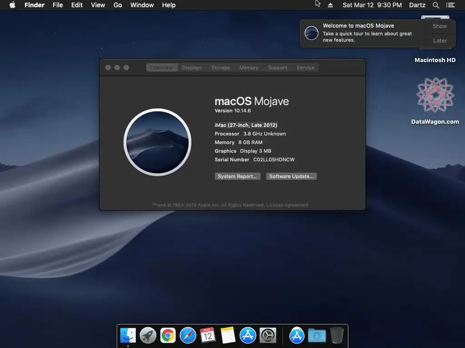
Task: Switch to the Support tab
Action: click(x=277, y=68)
